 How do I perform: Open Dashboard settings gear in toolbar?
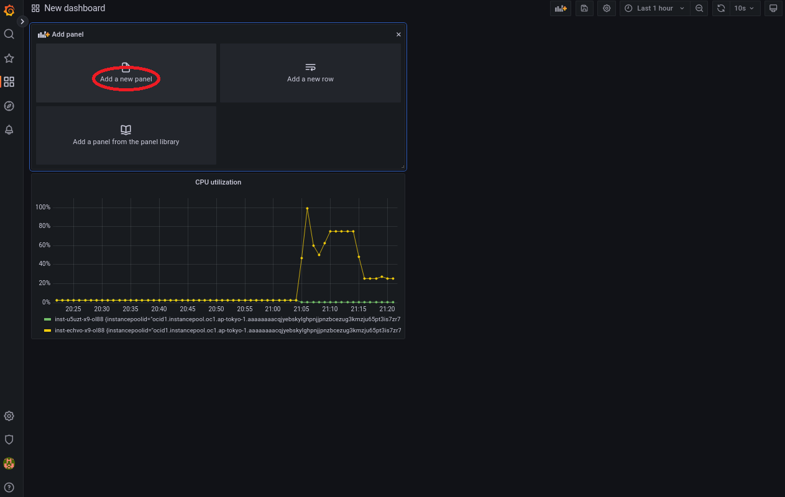607,9
